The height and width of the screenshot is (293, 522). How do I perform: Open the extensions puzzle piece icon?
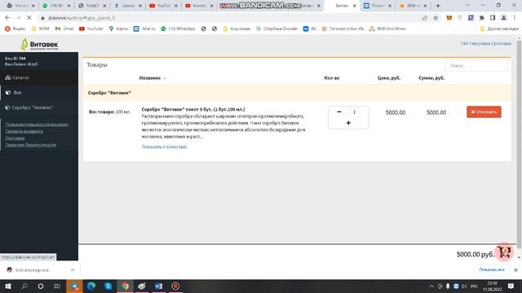482,18
